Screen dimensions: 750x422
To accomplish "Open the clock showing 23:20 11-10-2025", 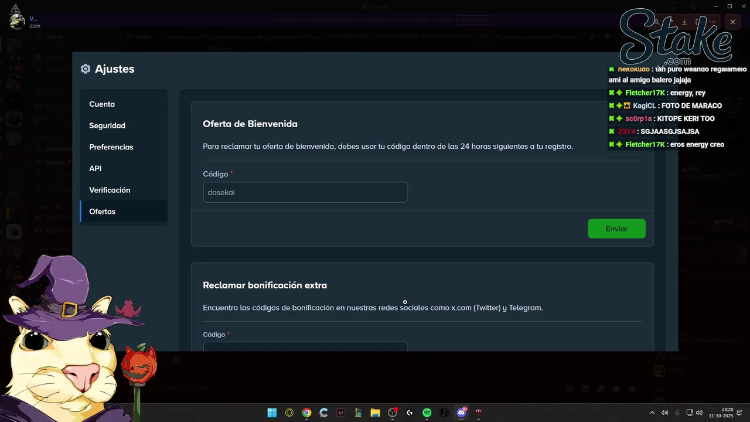I will [x=721, y=413].
